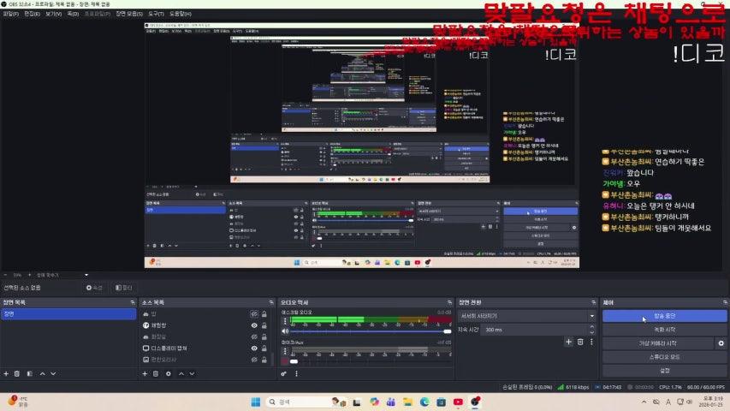Viewport: 730px width, 411px height.
Task: Open the 파일 menu in the menu bar
Action: tap(11, 15)
